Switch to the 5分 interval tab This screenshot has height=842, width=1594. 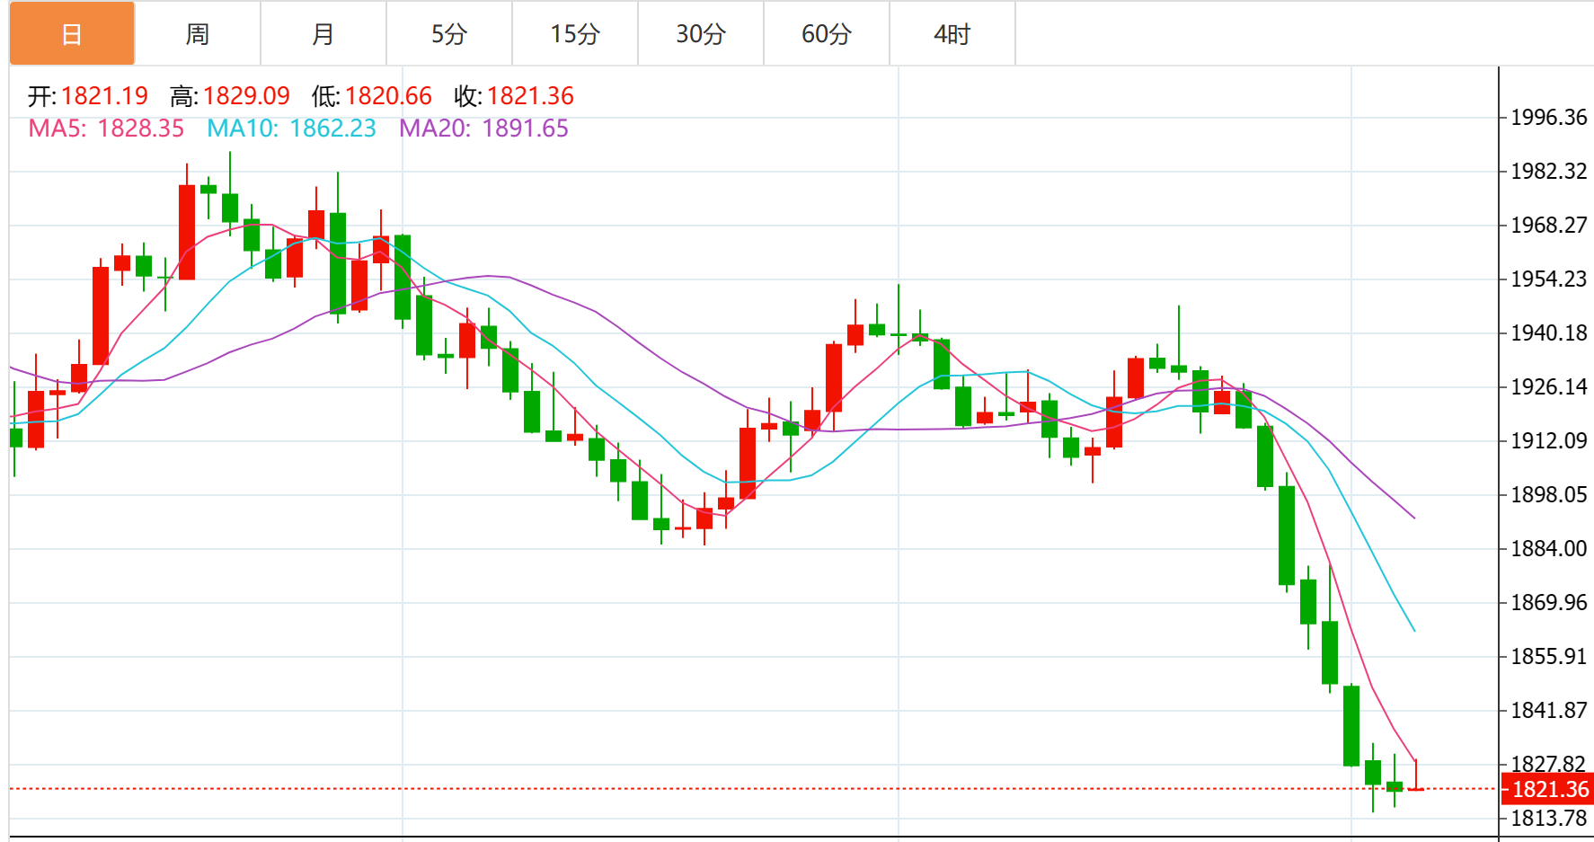tap(449, 34)
